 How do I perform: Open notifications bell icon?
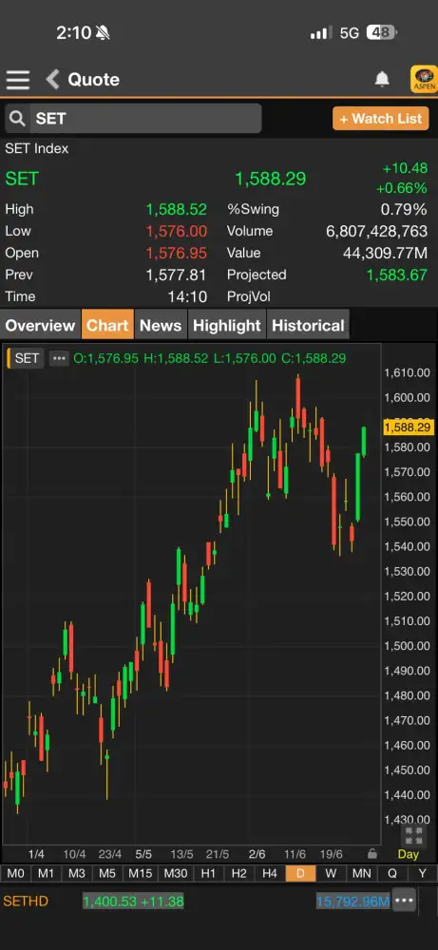click(382, 80)
